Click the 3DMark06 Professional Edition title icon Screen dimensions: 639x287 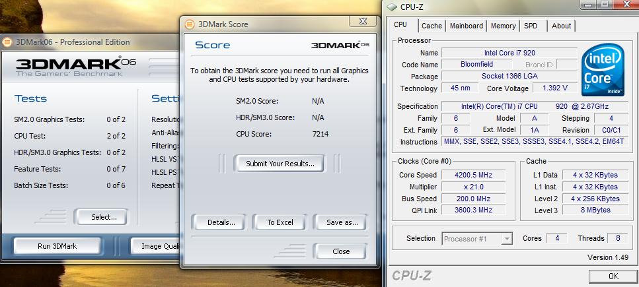point(7,42)
